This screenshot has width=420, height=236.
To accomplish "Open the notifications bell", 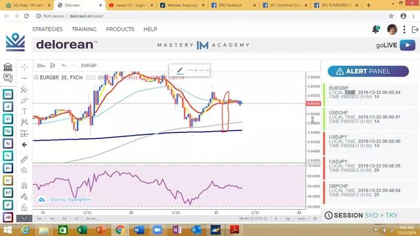I will pyautogui.click(x=376, y=29).
